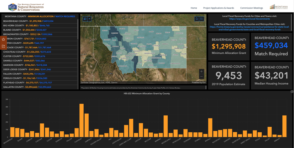
Task: Click the Beaverhead bar in chart
Action: [12, 132]
